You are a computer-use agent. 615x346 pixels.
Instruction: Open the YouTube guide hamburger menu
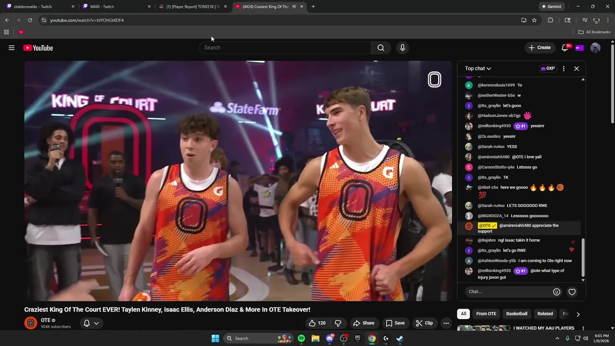coord(12,48)
